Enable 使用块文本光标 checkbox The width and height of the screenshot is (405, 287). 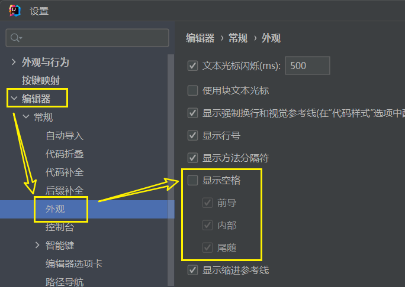(x=192, y=90)
